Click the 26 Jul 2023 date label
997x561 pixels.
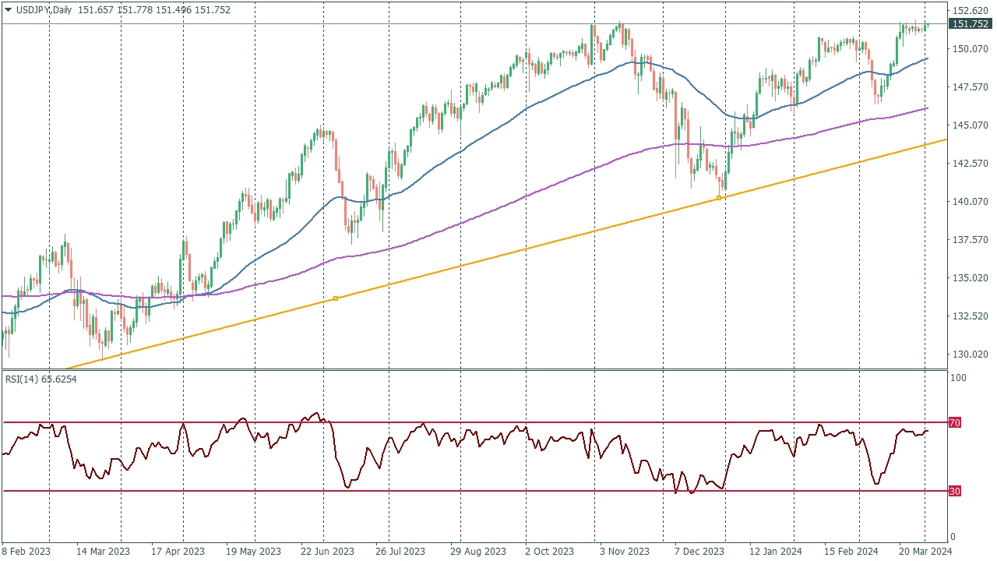click(x=401, y=551)
